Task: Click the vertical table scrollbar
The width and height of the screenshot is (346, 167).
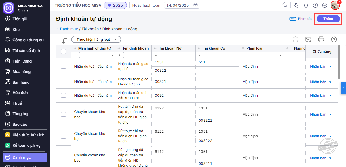Action: pos(339,62)
